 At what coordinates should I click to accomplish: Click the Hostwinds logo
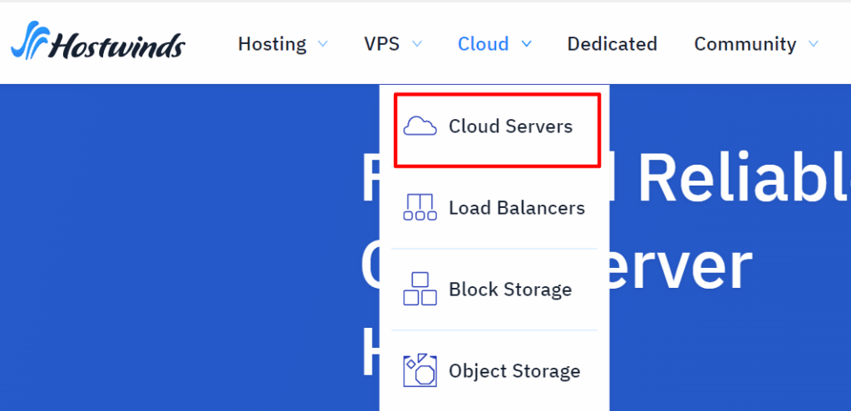[98, 41]
